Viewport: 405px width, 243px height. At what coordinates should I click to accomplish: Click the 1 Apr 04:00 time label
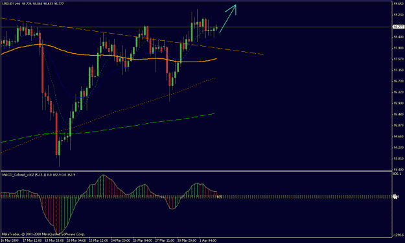tap(208, 240)
